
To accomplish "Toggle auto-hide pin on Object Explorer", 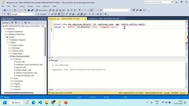I will pos(42,19).
